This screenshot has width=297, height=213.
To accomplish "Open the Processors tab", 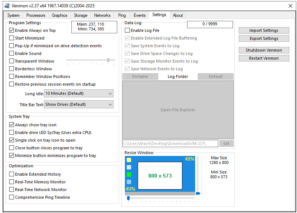I will click(x=36, y=15).
